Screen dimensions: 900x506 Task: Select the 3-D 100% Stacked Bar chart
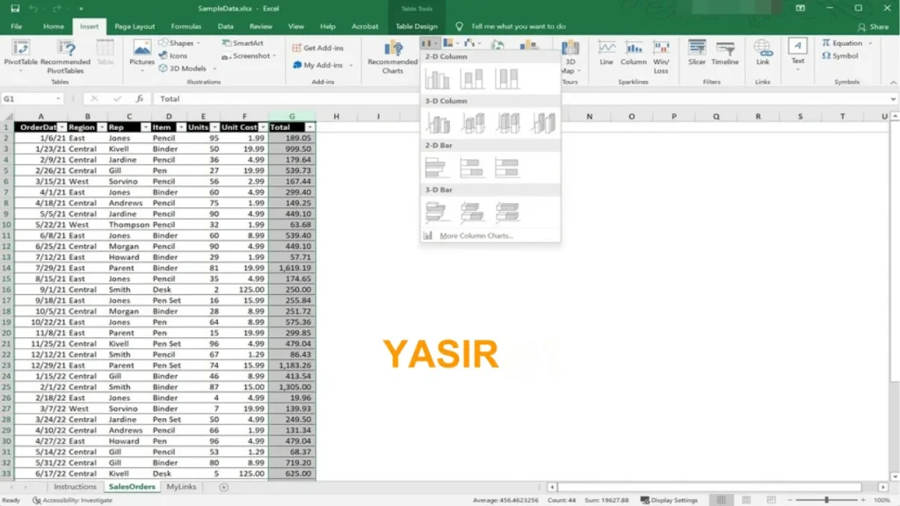[x=507, y=212]
